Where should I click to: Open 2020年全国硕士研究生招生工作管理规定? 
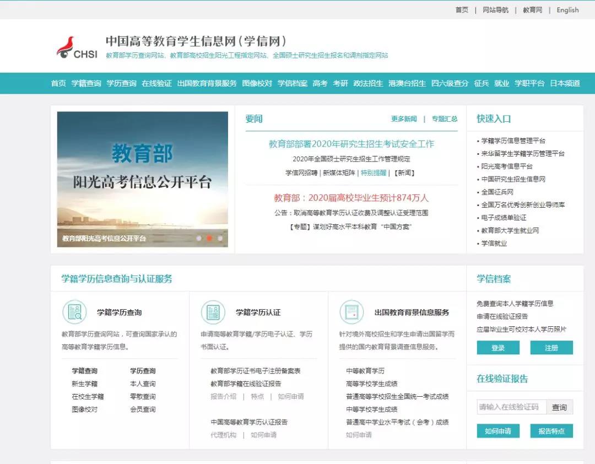(351, 159)
